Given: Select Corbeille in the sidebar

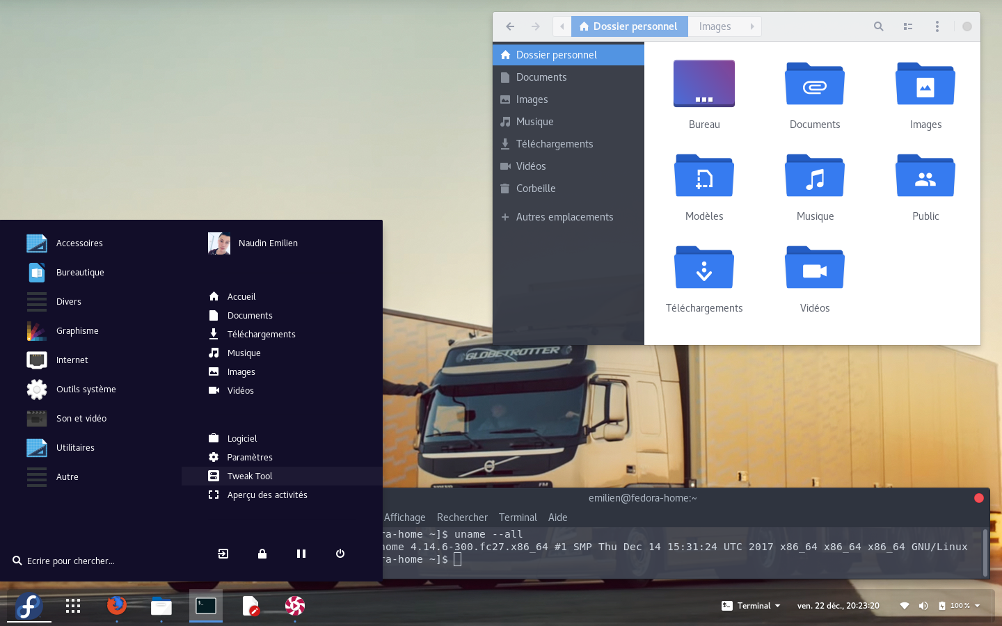Looking at the screenshot, I should pos(535,188).
